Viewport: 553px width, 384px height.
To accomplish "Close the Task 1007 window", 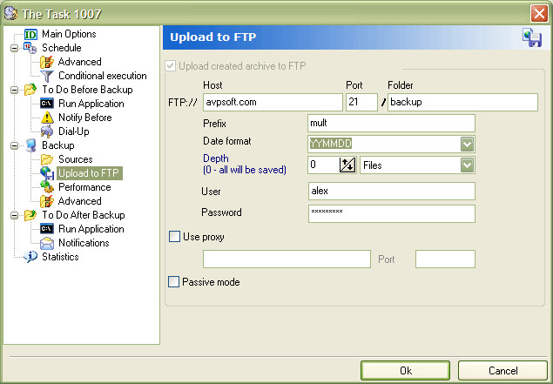I will coord(540,14).
